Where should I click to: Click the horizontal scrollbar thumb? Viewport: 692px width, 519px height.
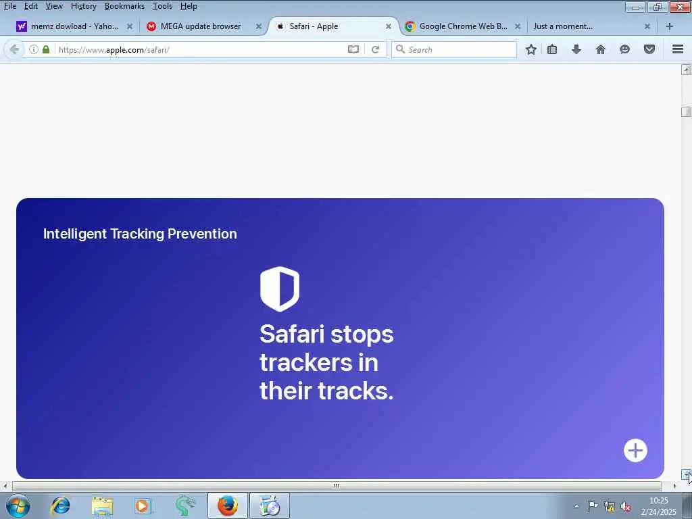tap(337, 486)
